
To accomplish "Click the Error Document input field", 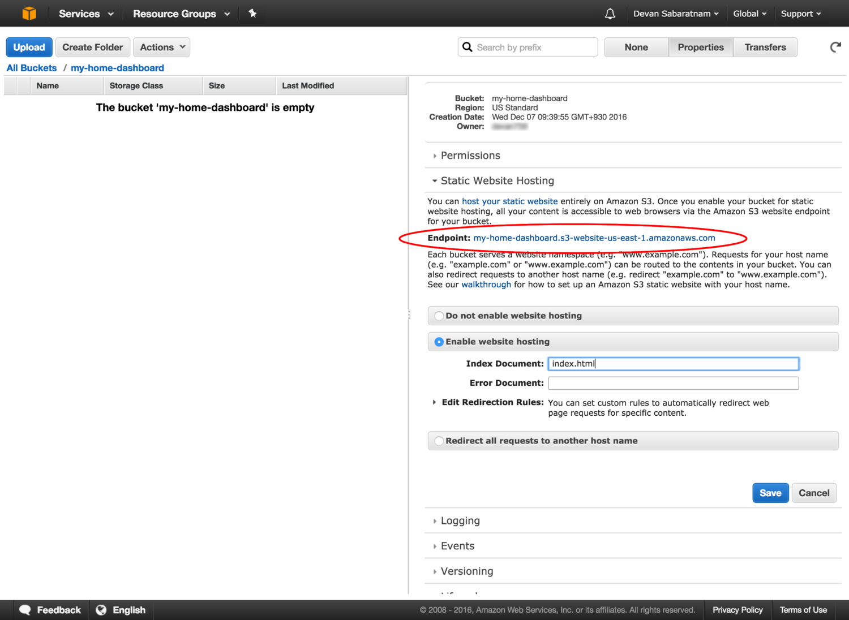I will 674,383.
